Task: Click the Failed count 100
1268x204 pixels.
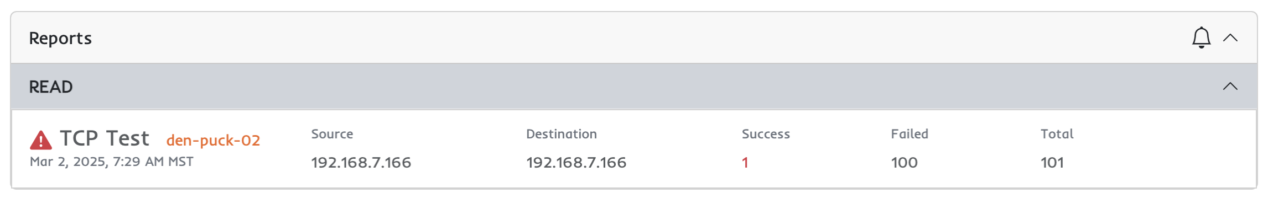Action: pos(905,163)
